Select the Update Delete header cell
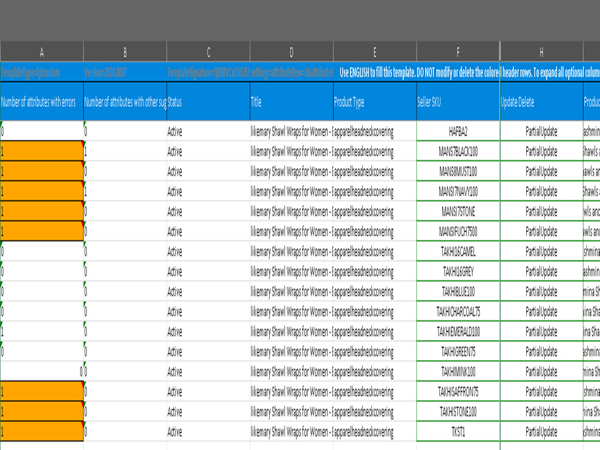 tap(541, 102)
